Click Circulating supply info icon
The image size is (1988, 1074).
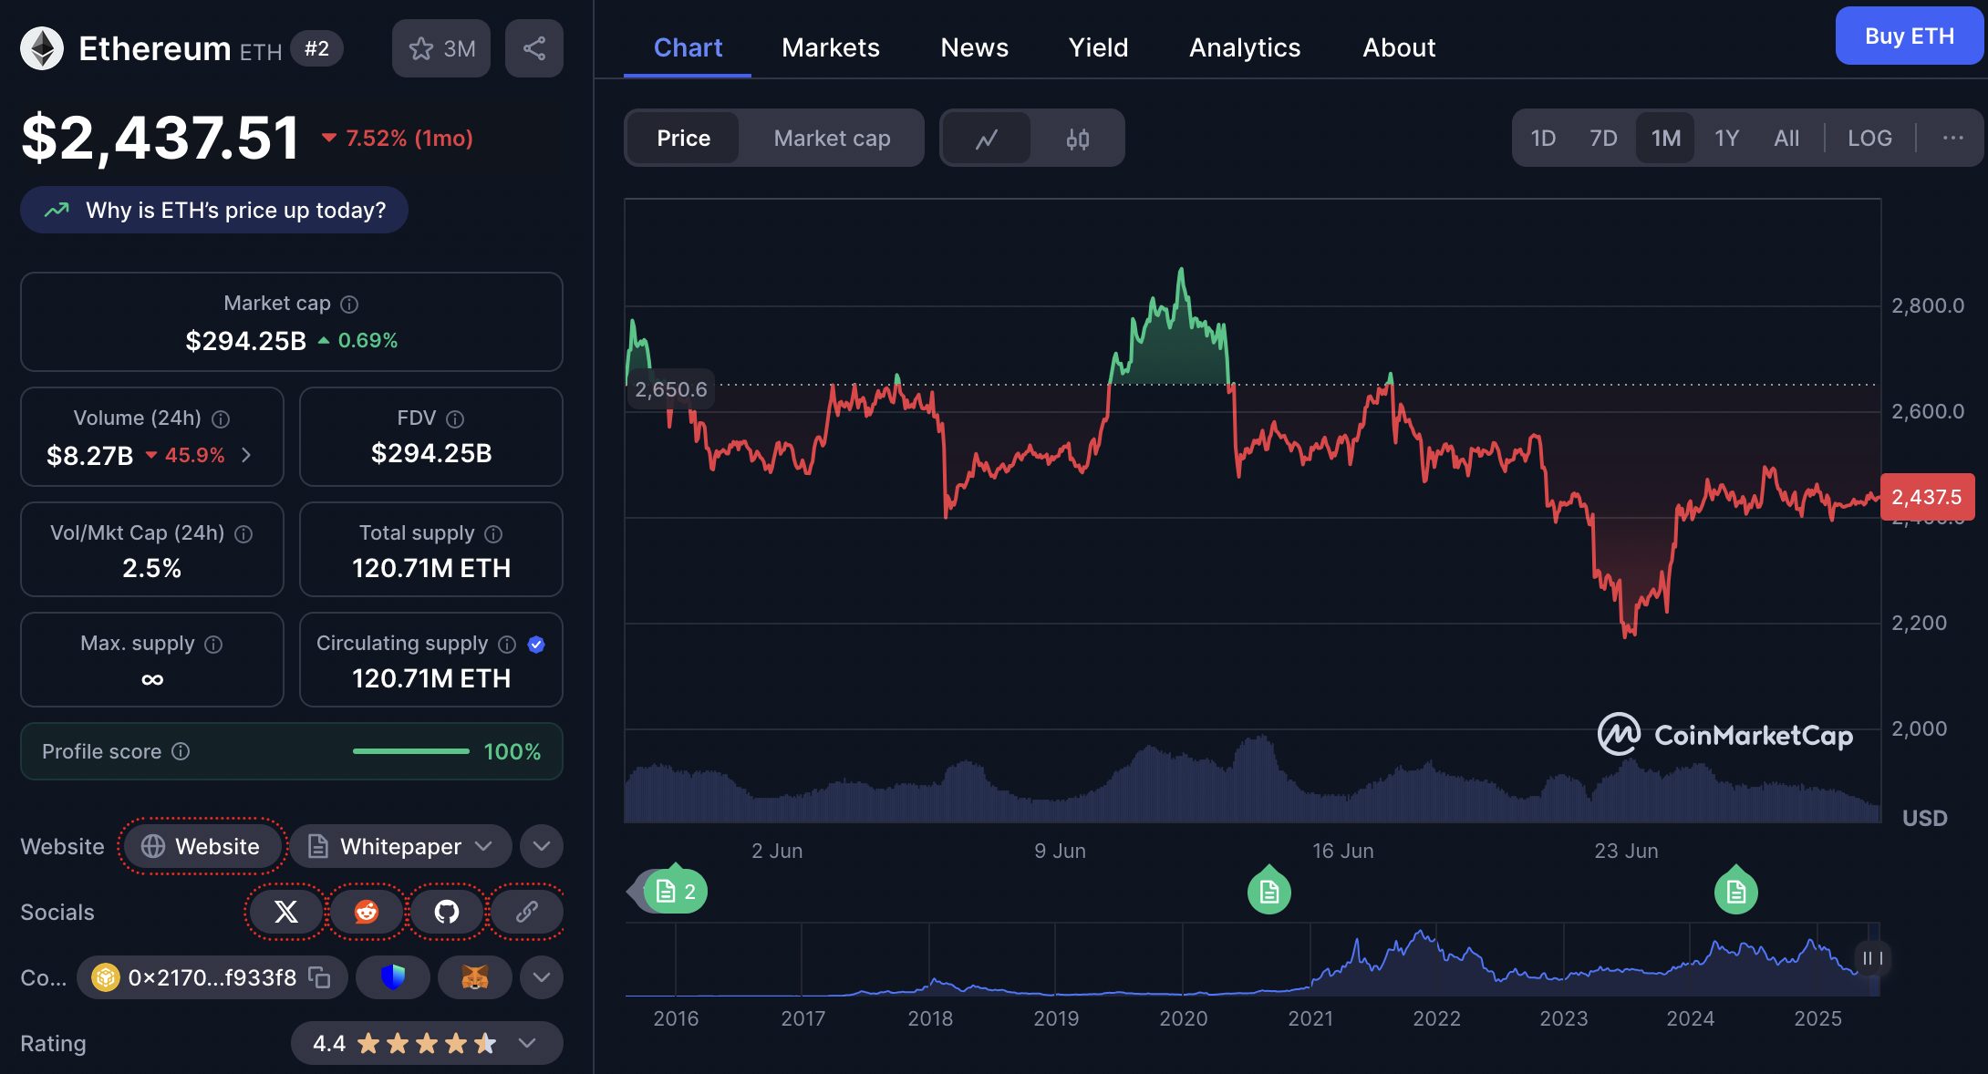tap(507, 645)
